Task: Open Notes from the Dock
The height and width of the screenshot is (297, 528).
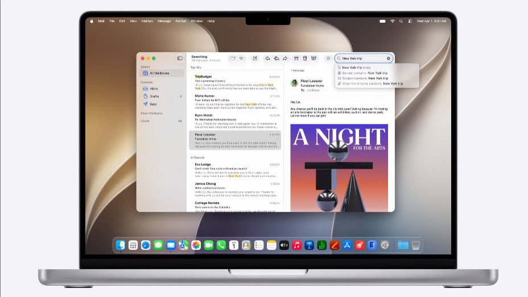Action: (x=271, y=245)
